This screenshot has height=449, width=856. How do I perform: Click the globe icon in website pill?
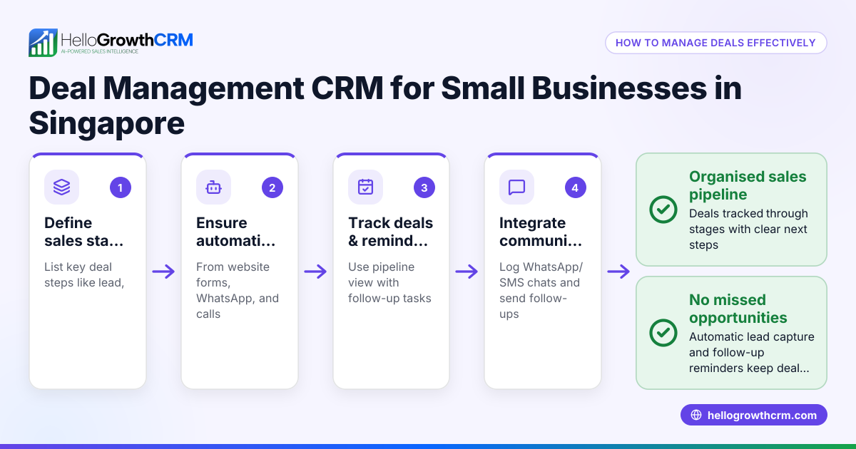point(696,416)
